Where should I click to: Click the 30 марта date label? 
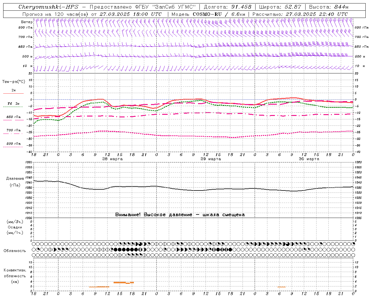309,159
